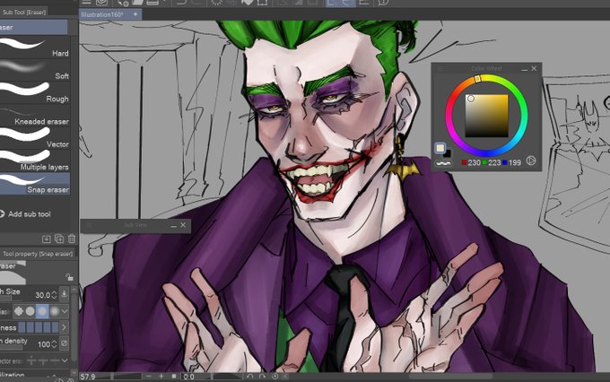
Task: Open the Color Wheel panel menu icon
Action: coord(440,68)
